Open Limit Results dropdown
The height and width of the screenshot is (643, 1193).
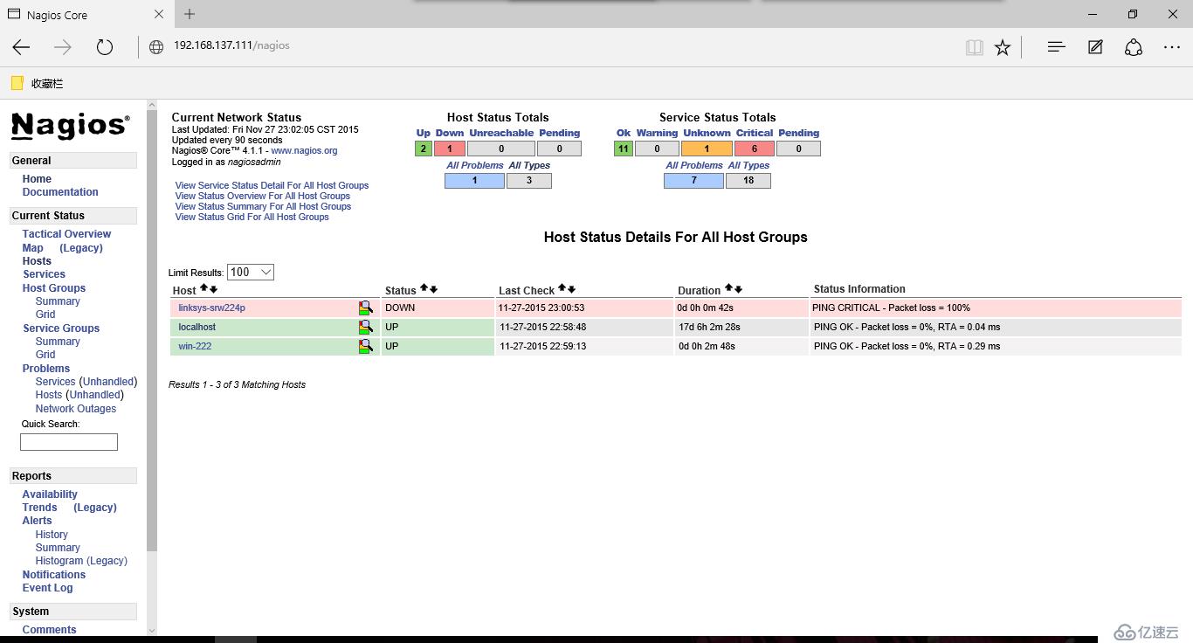pos(251,272)
